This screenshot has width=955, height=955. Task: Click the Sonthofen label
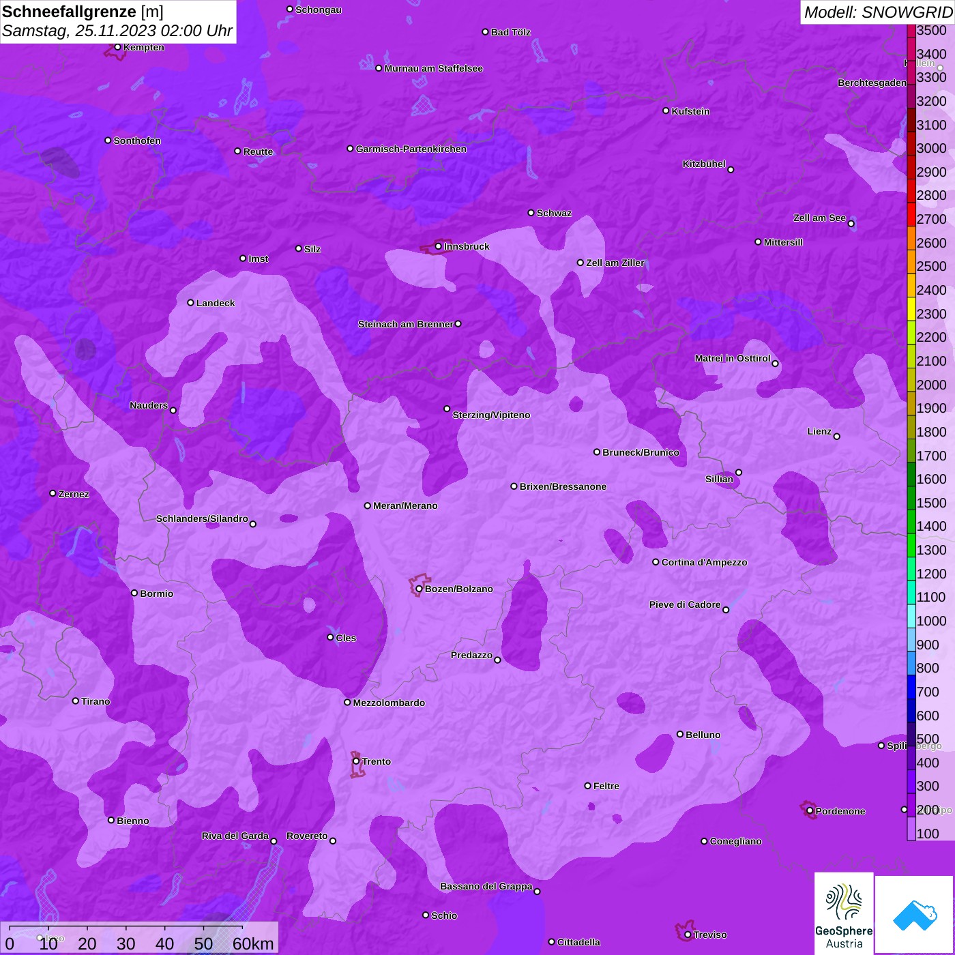[137, 141]
